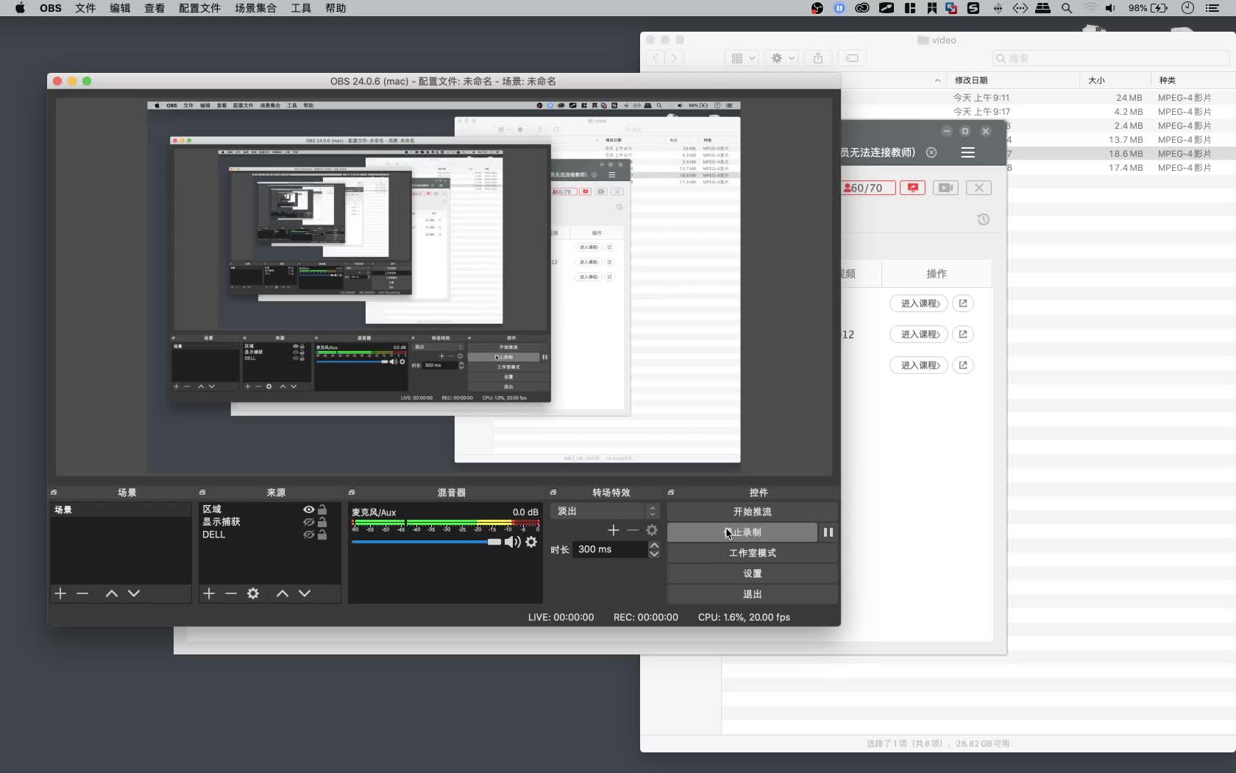Open source properties gear in sources panel
This screenshot has width=1236, height=773.
(x=253, y=593)
